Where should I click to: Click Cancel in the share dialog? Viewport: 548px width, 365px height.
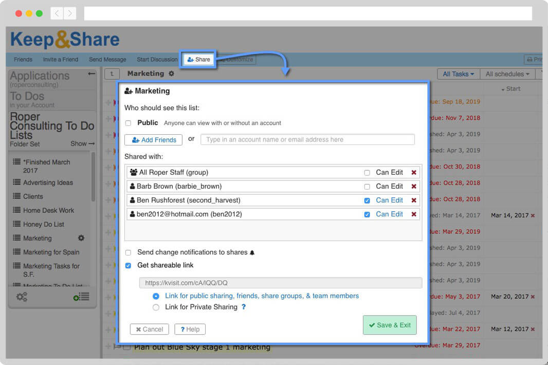[149, 330]
